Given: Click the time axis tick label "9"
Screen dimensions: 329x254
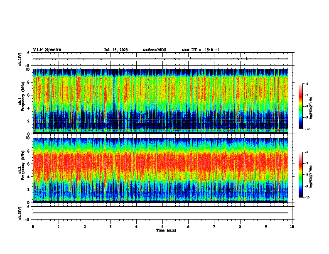Looking at the screenshot, I should click(266, 227).
